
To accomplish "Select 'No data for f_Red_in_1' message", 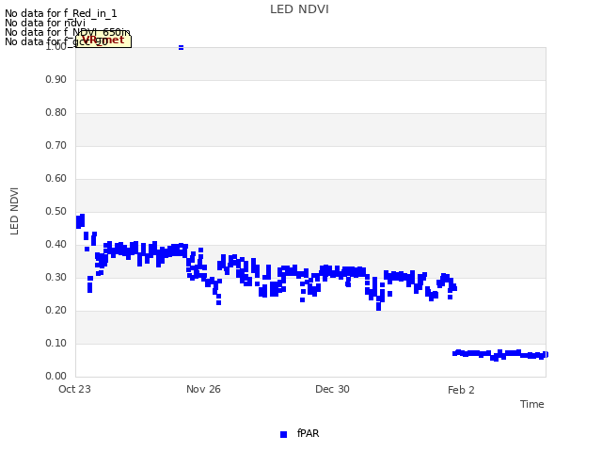I will coord(60,13).
